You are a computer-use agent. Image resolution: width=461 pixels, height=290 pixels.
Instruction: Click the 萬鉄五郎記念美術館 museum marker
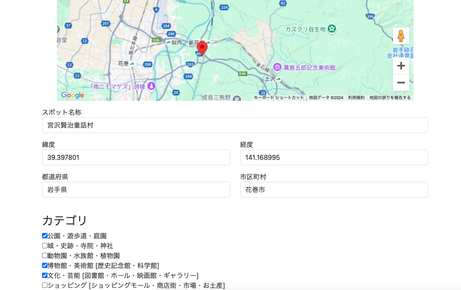click(277, 67)
